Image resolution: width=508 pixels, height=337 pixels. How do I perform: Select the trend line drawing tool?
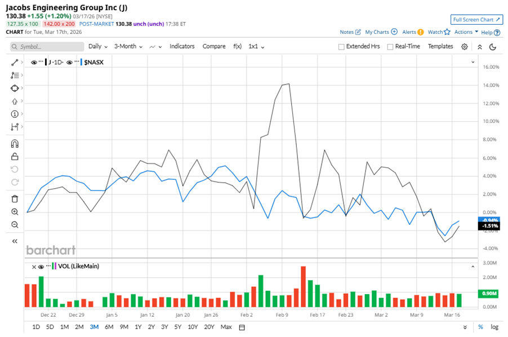point(15,62)
